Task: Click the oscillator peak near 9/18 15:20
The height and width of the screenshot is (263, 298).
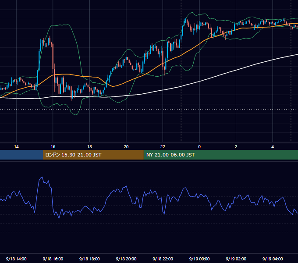Action: pyautogui.click(x=42, y=177)
